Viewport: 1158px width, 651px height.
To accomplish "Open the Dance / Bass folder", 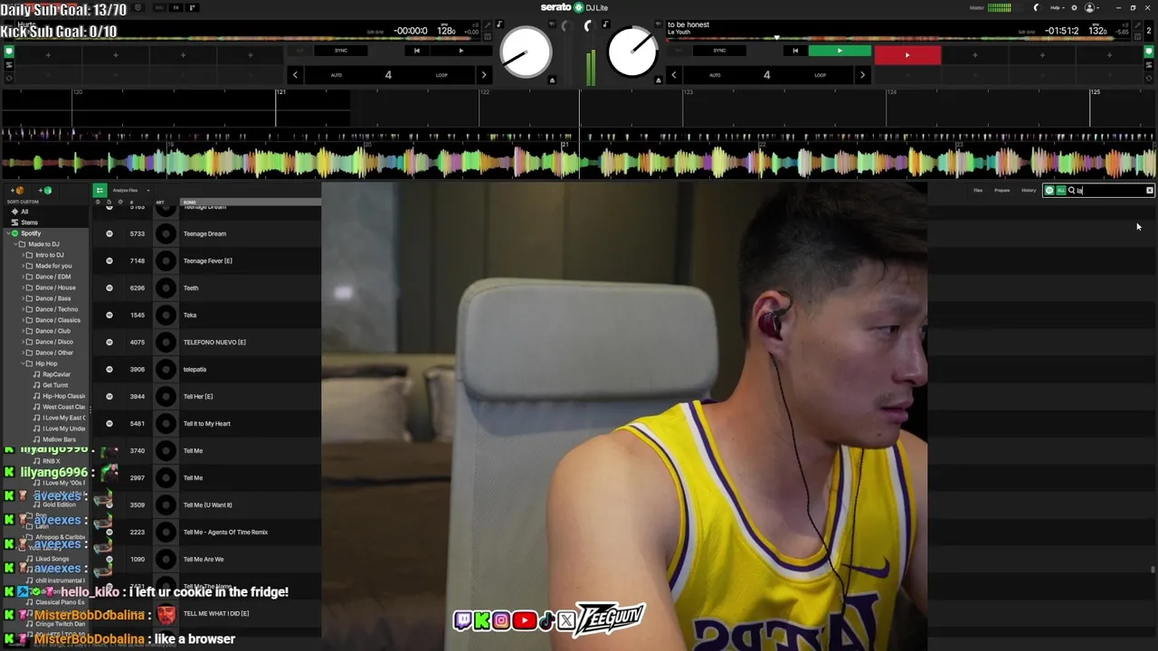I will coord(52,298).
